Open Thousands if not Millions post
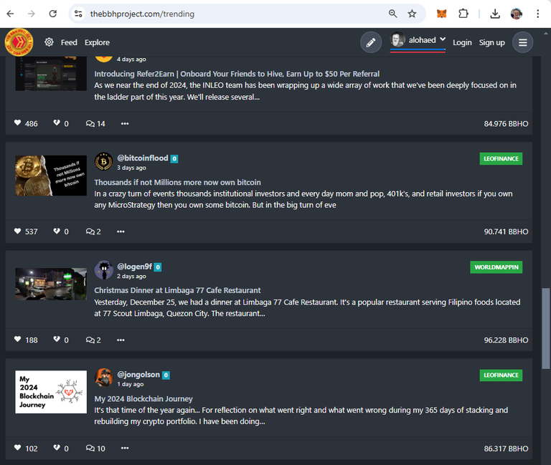Image resolution: width=551 pixels, height=465 pixels. [177, 183]
